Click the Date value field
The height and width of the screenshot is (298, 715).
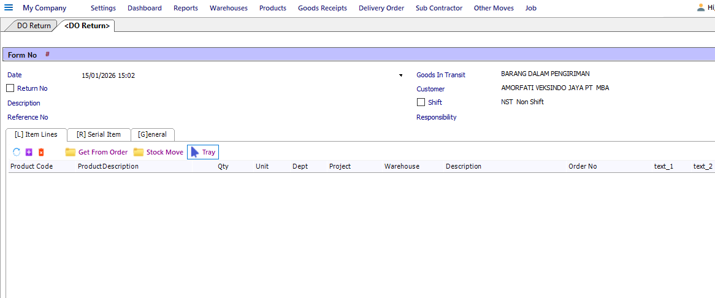pos(239,75)
